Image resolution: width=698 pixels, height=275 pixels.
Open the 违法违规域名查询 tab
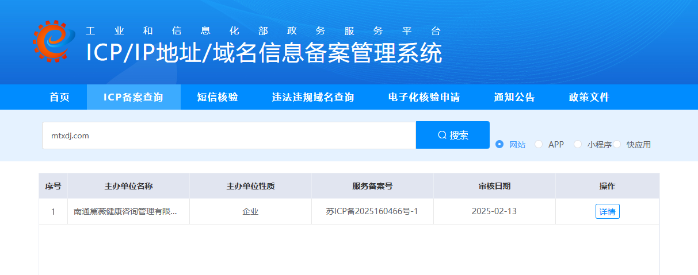pos(313,97)
